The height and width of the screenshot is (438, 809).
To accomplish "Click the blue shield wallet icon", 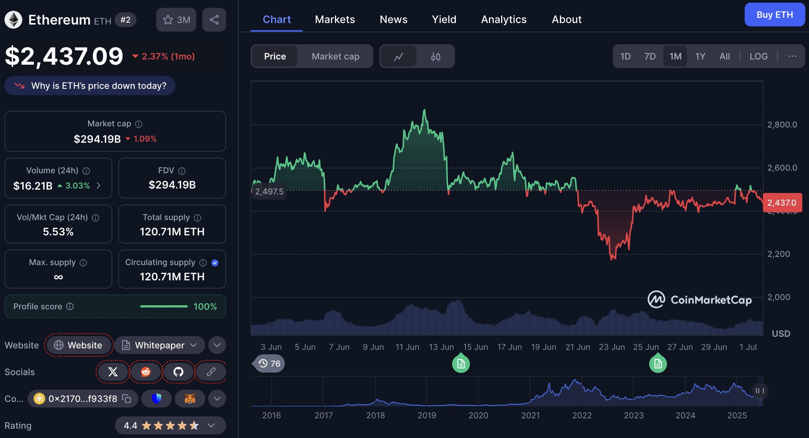I will [157, 399].
